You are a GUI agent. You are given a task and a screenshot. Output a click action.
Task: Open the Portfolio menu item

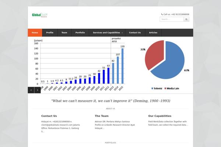click(x=80, y=33)
